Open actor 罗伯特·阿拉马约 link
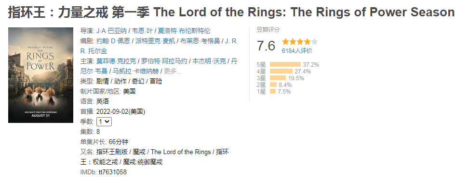This screenshot has height=181, width=456. (164, 61)
